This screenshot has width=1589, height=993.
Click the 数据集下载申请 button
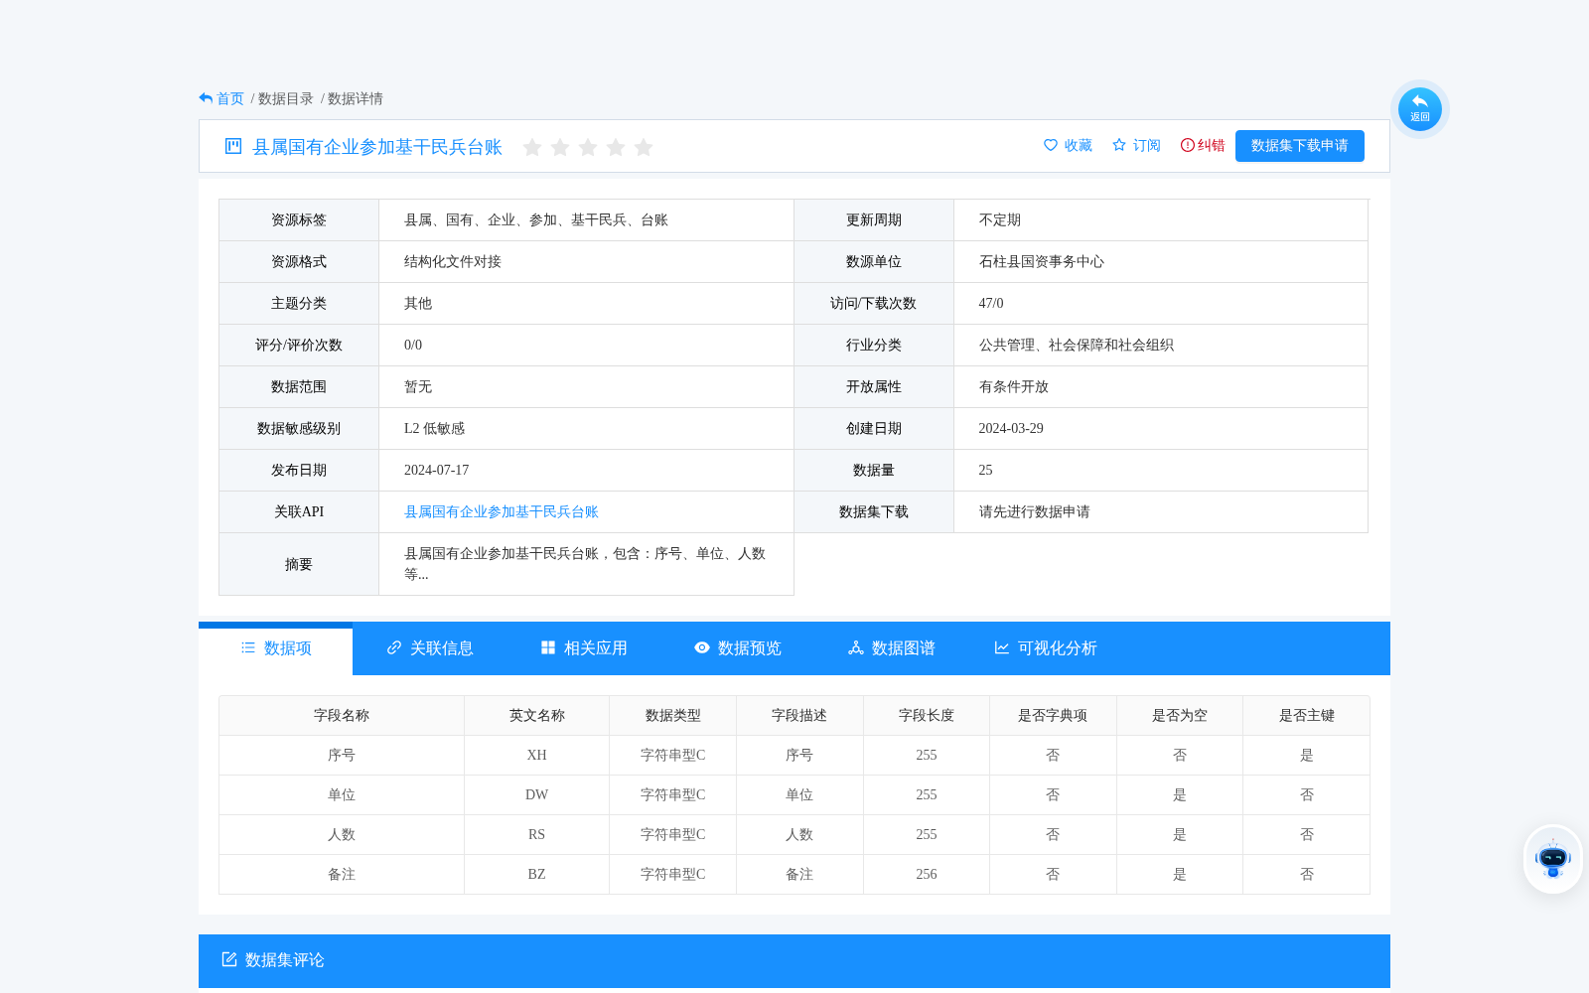1300,146
